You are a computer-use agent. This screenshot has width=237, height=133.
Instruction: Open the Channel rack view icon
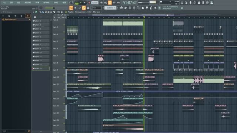(x=130, y=8)
